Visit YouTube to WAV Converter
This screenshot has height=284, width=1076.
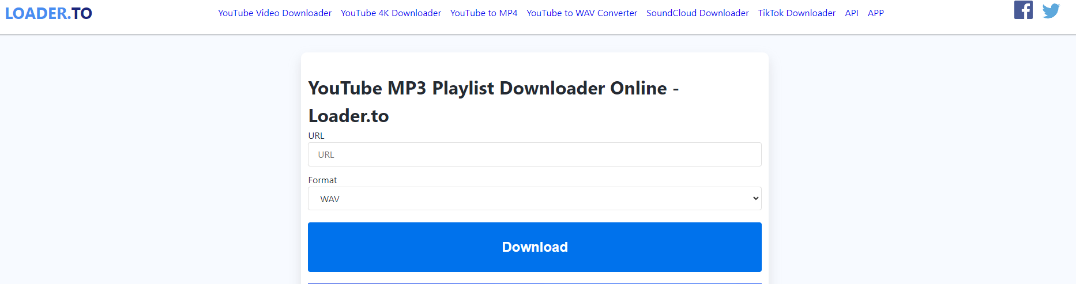click(x=582, y=13)
